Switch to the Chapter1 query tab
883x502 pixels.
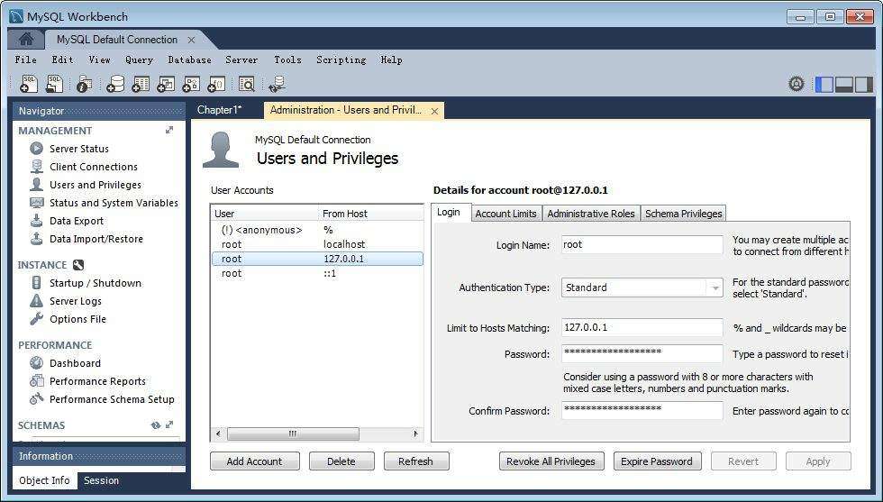tap(220, 110)
